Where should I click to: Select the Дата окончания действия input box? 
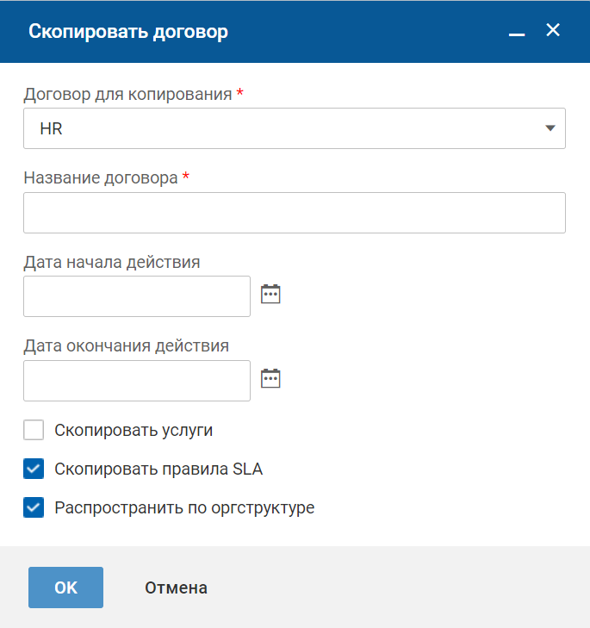click(137, 381)
